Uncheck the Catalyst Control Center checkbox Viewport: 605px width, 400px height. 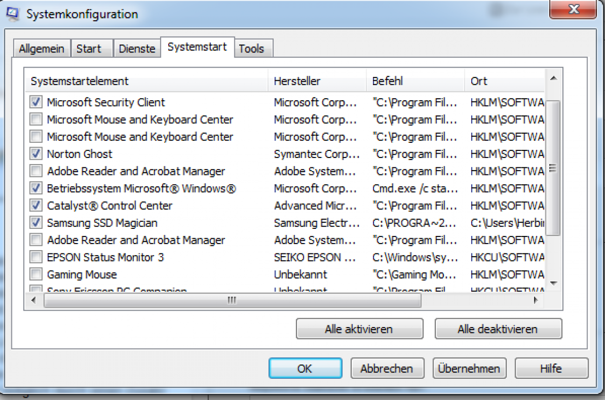coord(35,206)
